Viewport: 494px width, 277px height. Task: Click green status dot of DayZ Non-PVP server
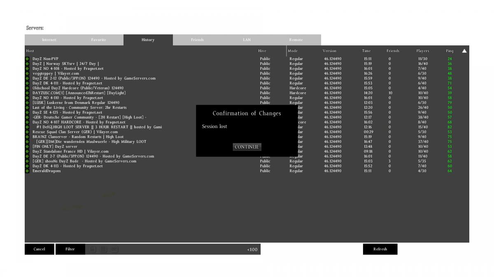pyautogui.click(x=27, y=59)
